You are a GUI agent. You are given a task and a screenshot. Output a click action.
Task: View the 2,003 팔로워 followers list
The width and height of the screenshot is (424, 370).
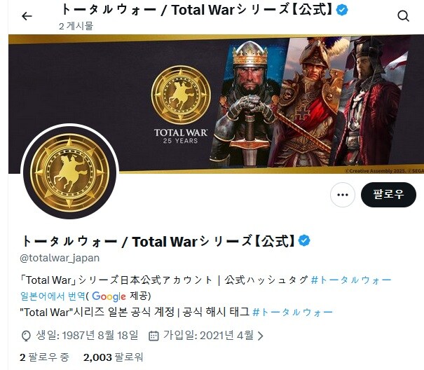point(113,357)
